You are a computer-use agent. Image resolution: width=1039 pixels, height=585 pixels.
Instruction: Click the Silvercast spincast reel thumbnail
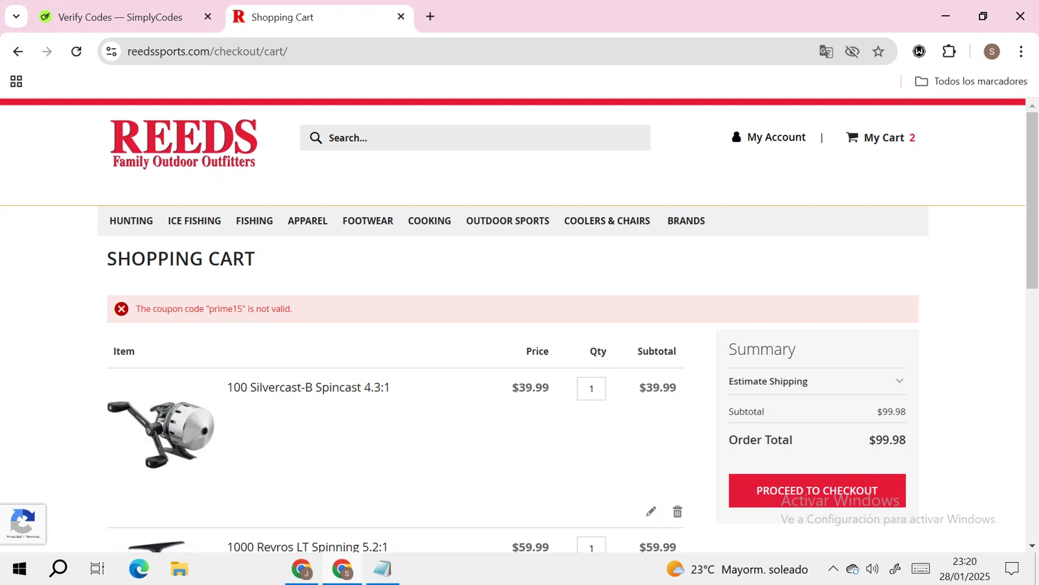click(x=161, y=435)
